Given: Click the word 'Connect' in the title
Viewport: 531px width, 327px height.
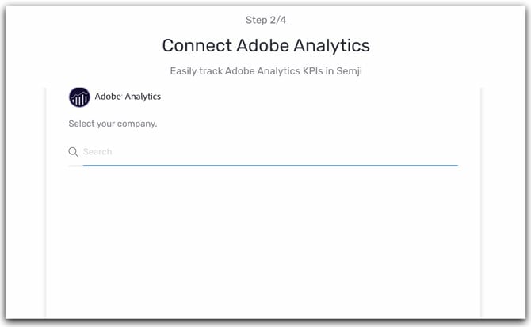Looking at the screenshot, I should (197, 46).
